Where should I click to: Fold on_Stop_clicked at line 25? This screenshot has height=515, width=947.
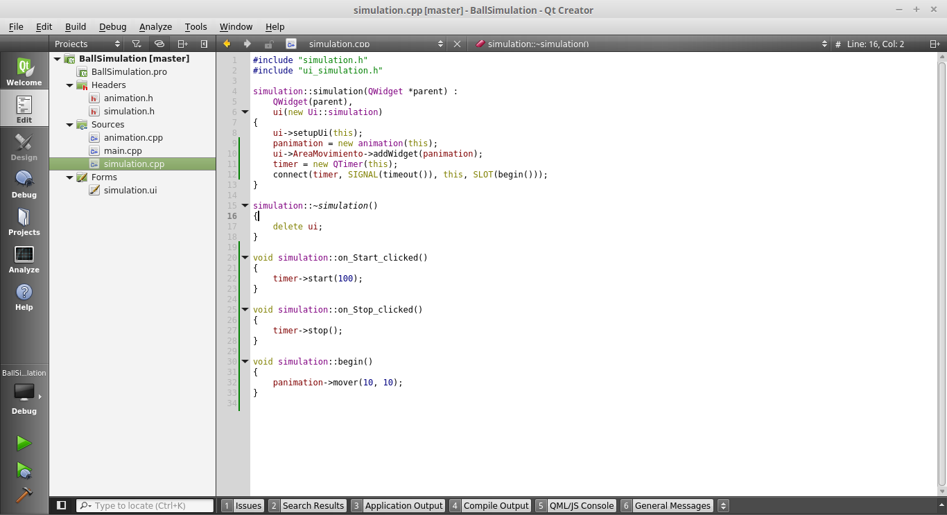(x=245, y=309)
